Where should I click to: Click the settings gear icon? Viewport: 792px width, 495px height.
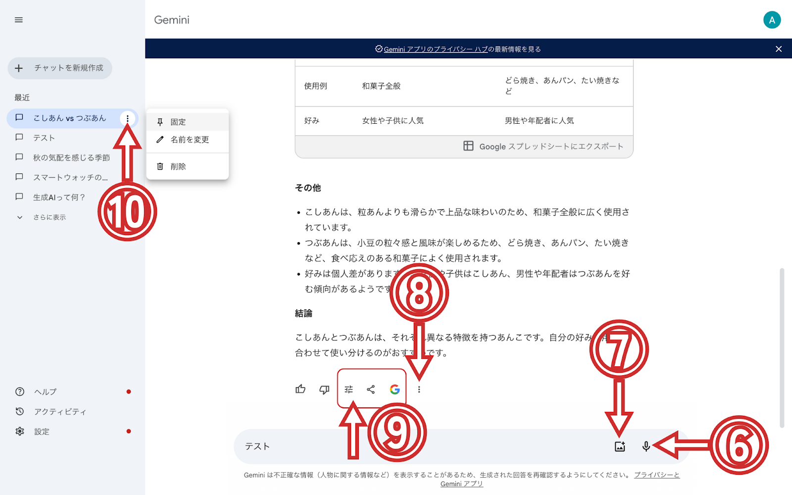click(20, 431)
